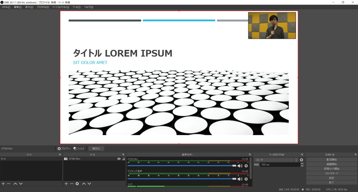Pop out the シーン dock panel
Viewport: 358px width, 192px height.
click(x=60, y=155)
